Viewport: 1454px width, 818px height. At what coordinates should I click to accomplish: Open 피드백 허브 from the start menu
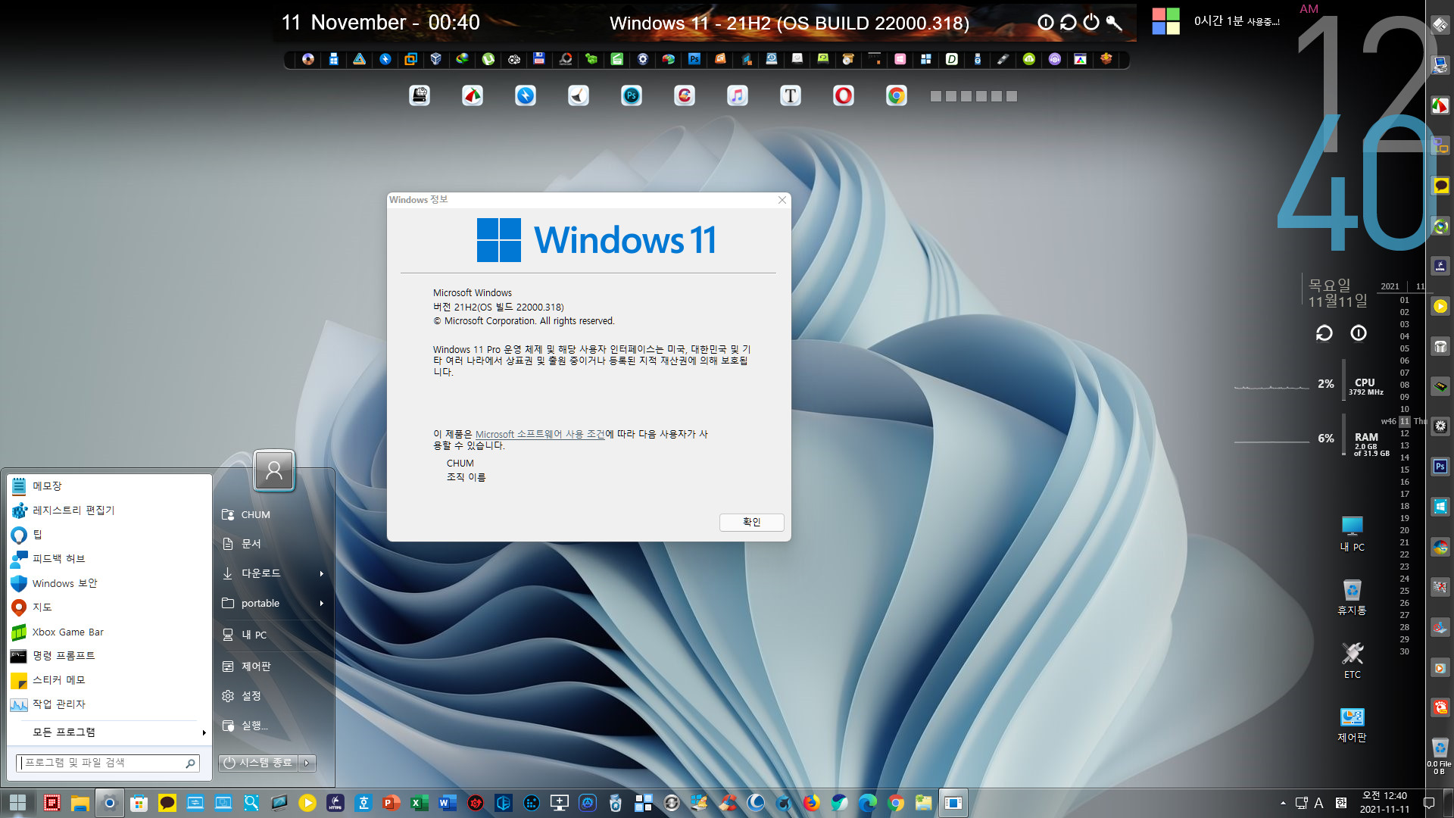[109, 559]
